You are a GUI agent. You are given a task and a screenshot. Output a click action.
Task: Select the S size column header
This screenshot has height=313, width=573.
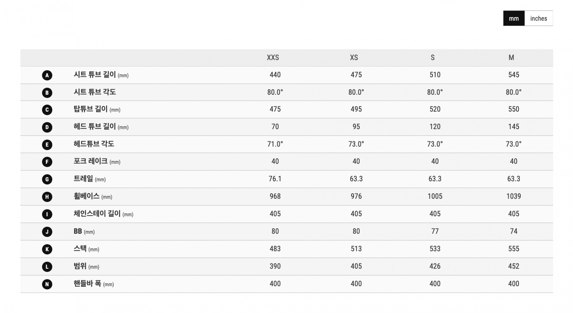pyautogui.click(x=432, y=57)
